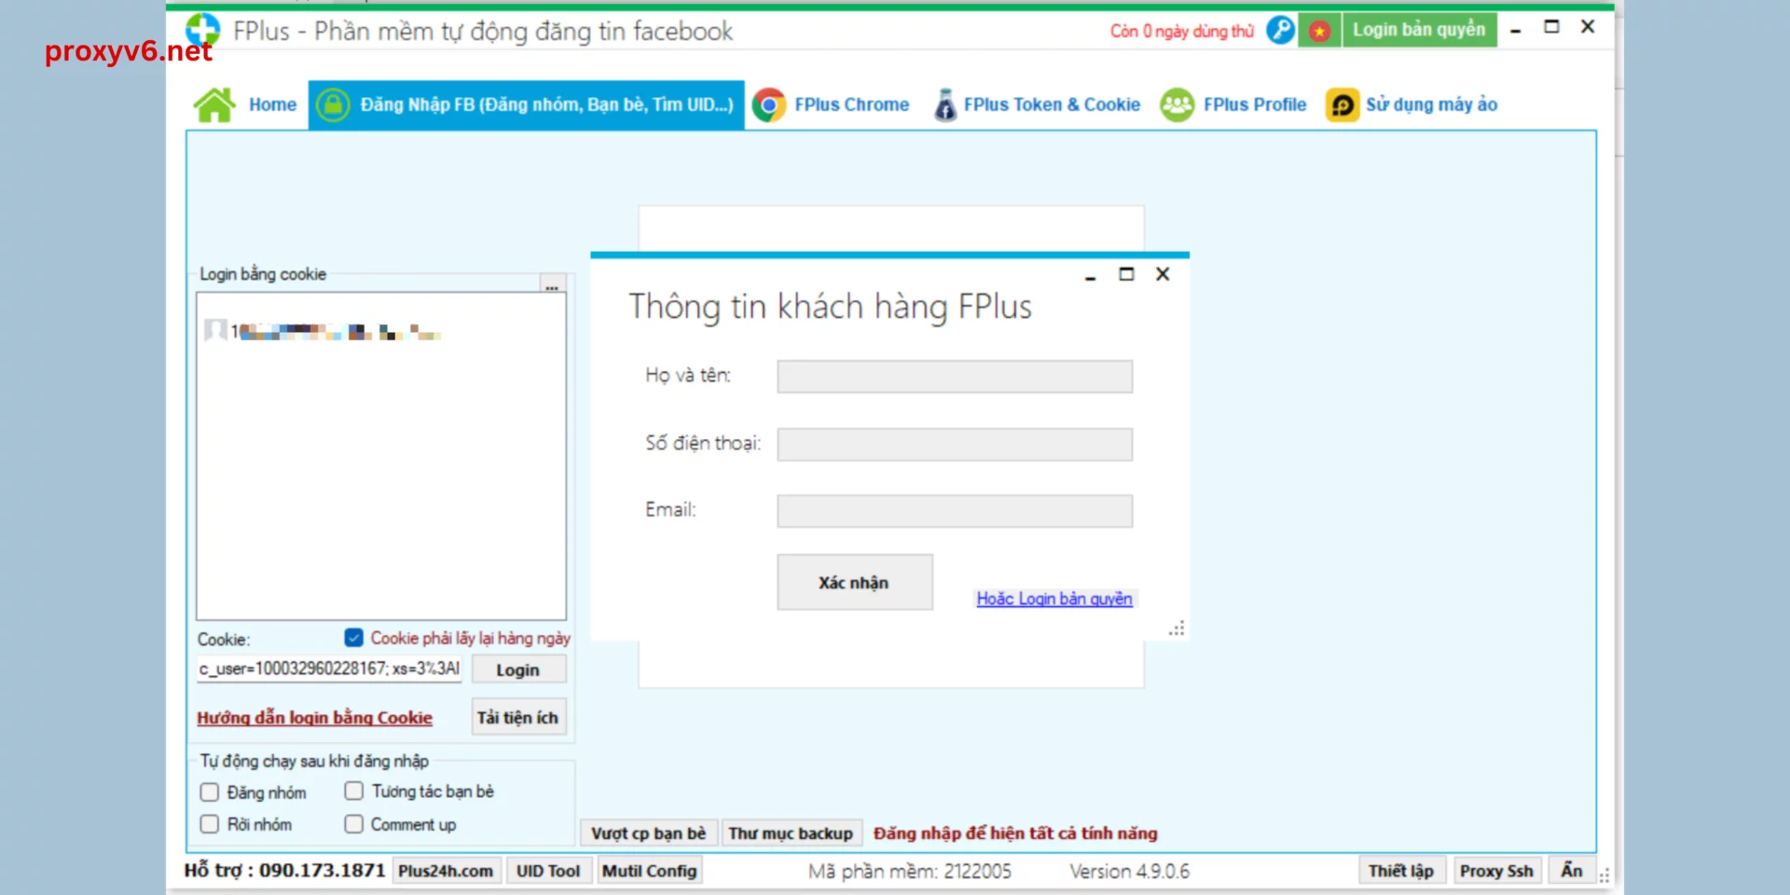Tick the Comment up checkbox
Image resolution: width=1790 pixels, height=895 pixels.
coord(354,824)
